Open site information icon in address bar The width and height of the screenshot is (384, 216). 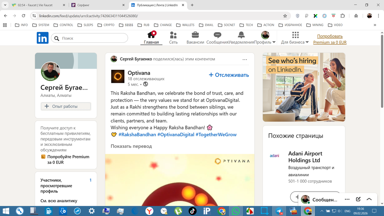click(34, 16)
